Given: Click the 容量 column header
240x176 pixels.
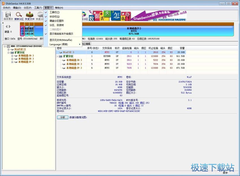Looking at the screenshot, I should 180,48.
